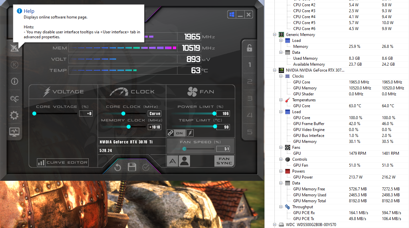Viewport: 409px width, 228px height.
Task: Click the NVIDIA GeForce RTX 3070 Ti label
Action: [x=126, y=142]
